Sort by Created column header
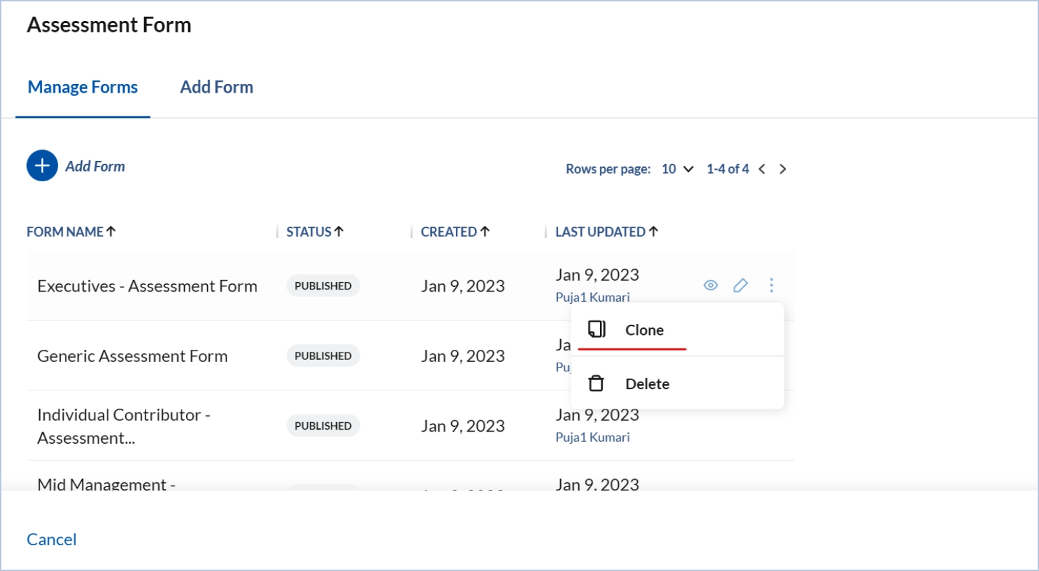The height and width of the screenshot is (571, 1039). point(455,232)
